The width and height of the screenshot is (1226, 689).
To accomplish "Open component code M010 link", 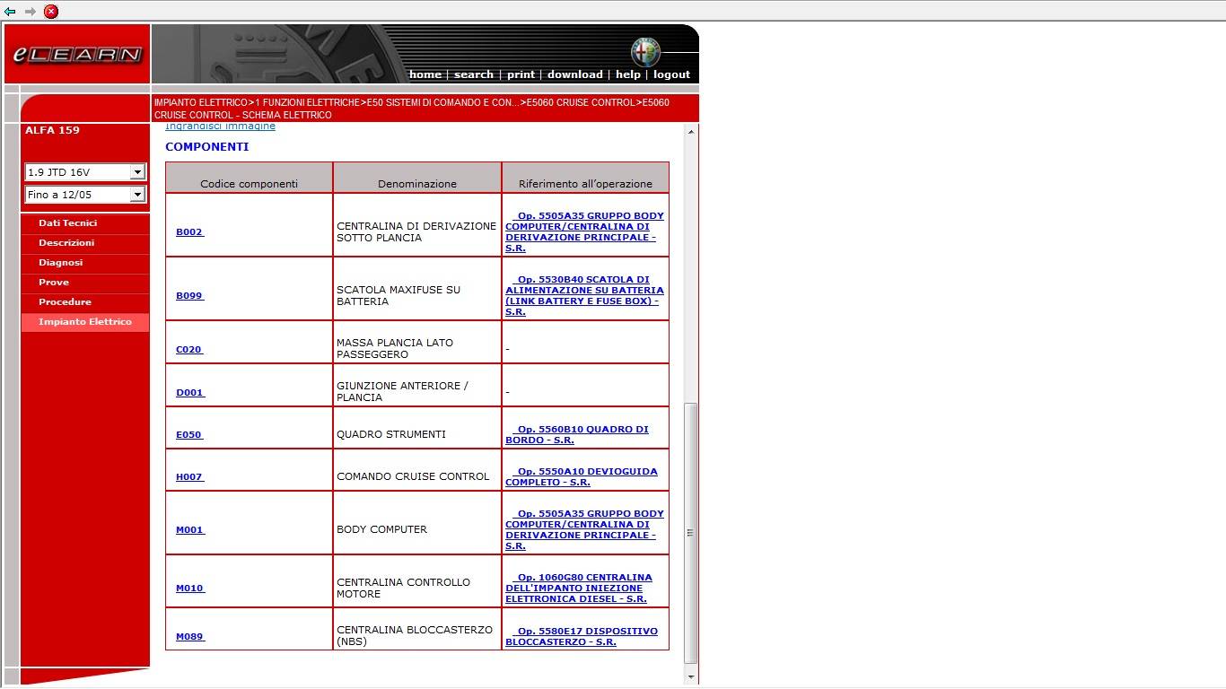I will [189, 588].
